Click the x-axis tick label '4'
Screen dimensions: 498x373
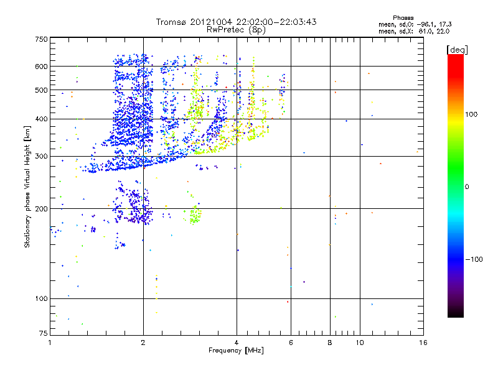(237, 343)
